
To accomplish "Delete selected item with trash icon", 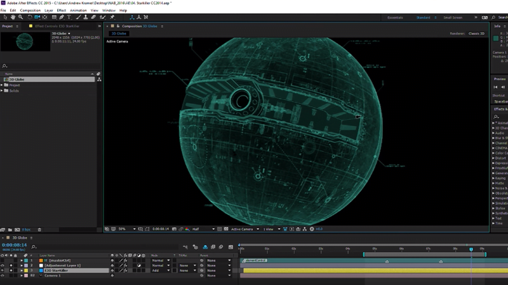I will click(x=39, y=230).
